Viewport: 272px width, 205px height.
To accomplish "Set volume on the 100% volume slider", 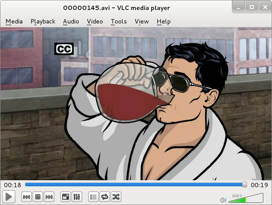I will [246, 198].
